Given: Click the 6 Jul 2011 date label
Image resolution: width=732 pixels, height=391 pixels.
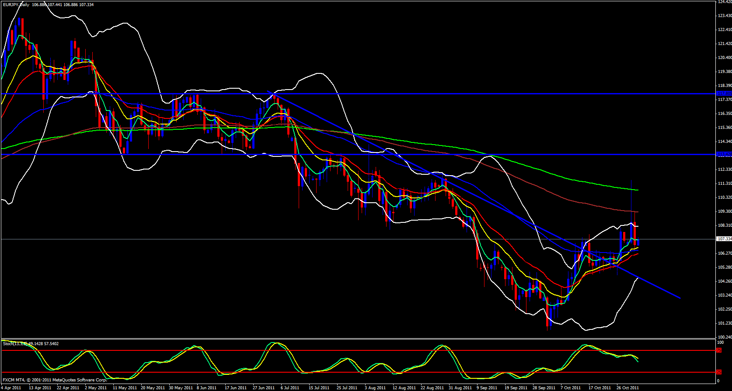Looking at the screenshot, I should coord(290,388).
